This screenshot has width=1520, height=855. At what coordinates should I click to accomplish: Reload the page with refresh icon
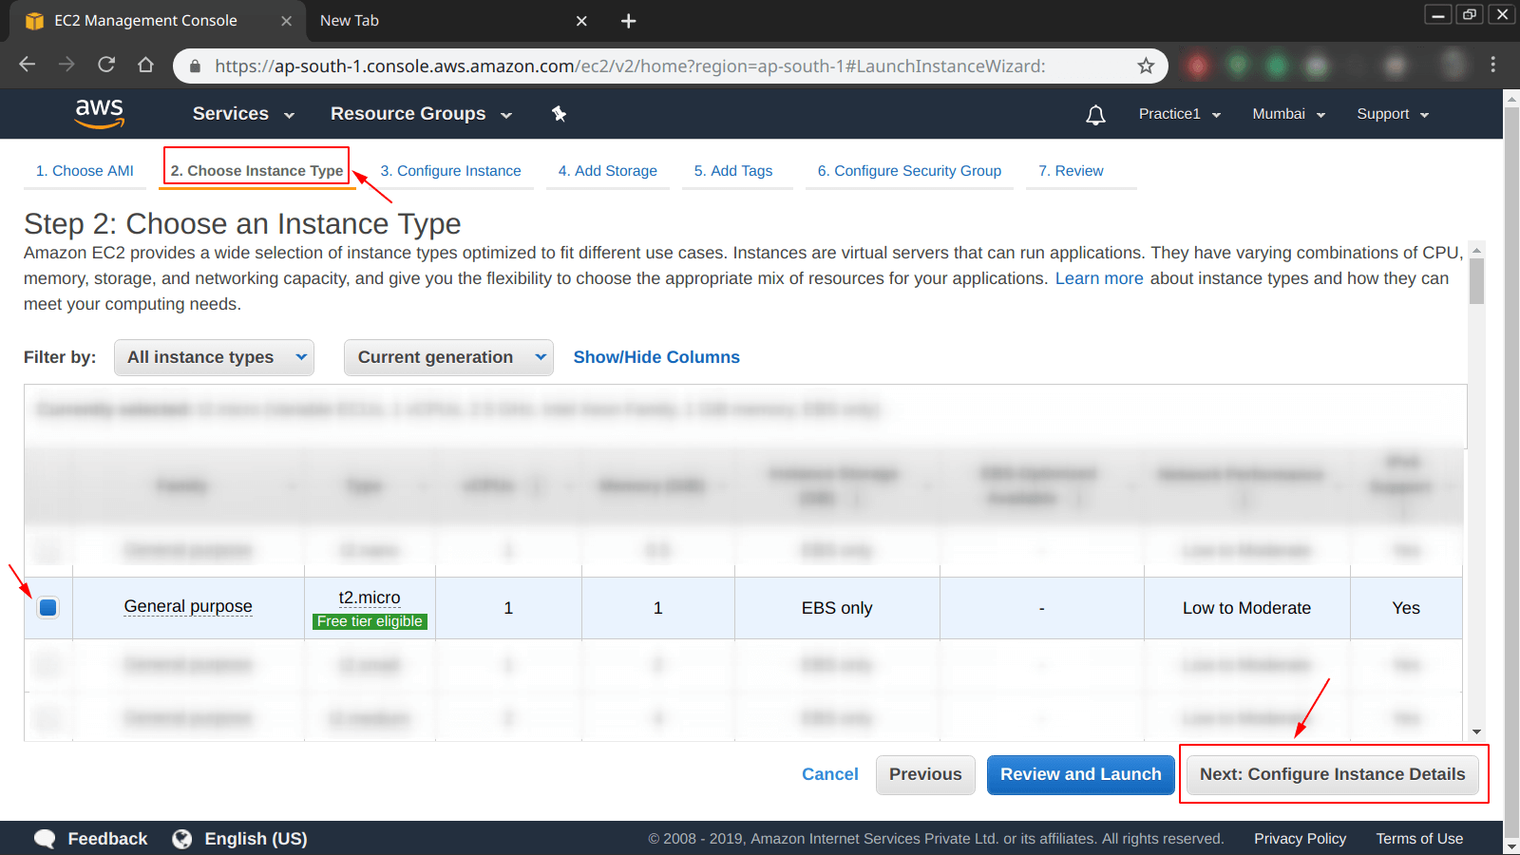106,65
